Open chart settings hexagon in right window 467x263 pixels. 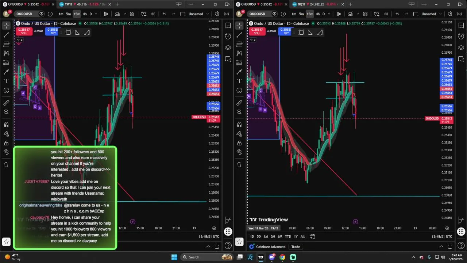[x=460, y=14]
